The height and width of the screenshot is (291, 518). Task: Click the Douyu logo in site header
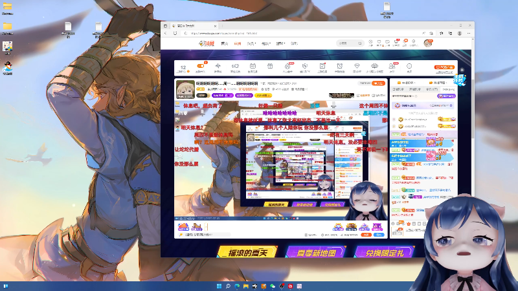pos(207,43)
